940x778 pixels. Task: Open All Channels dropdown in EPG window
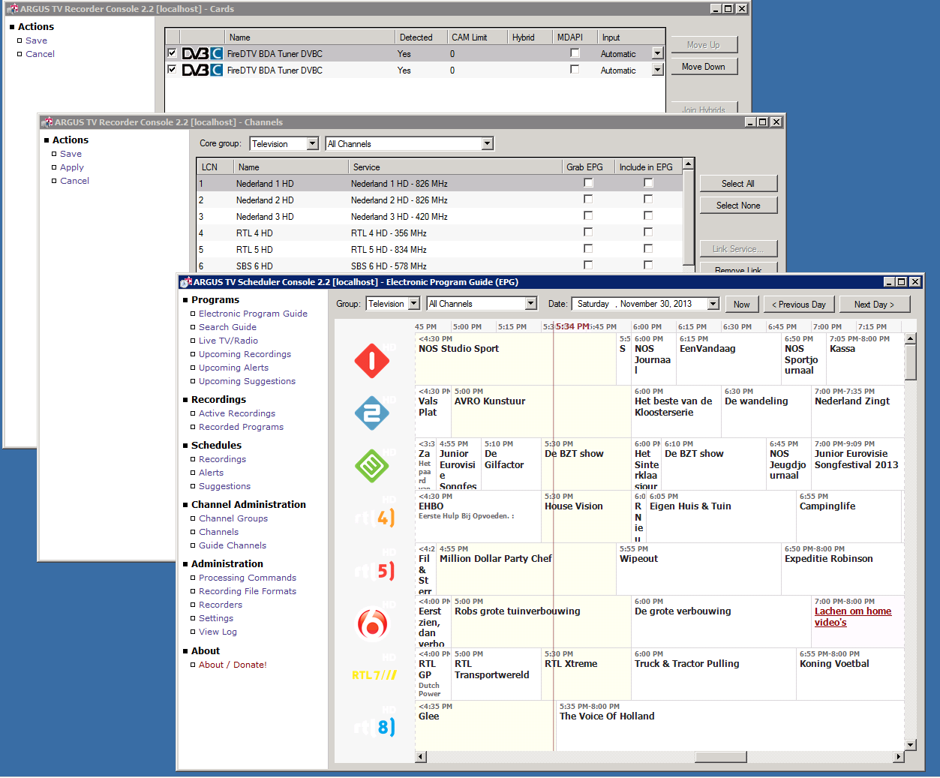(531, 304)
